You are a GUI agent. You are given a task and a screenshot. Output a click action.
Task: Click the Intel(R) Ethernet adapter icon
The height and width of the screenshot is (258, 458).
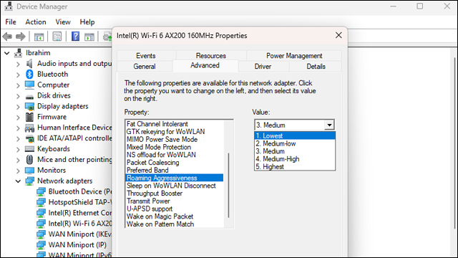[41, 213]
